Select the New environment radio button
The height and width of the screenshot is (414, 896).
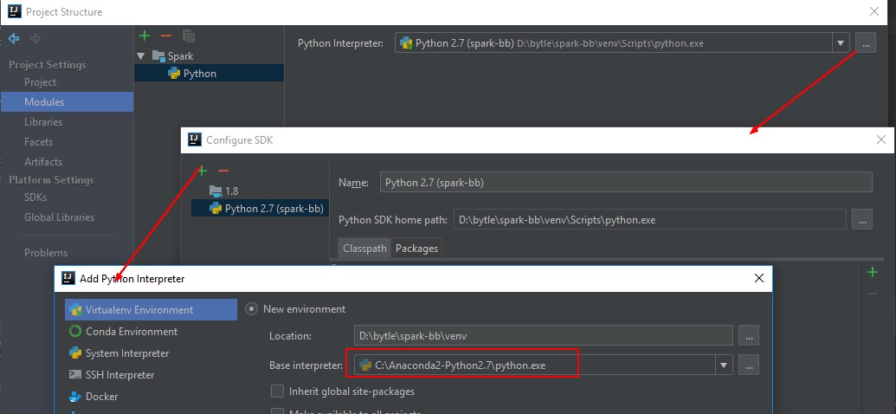click(x=252, y=308)
